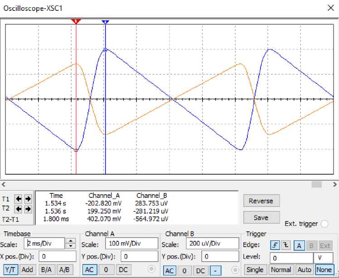This screenshot has height=278, width=339.
Task: Switch display mode to Add
Action: click(x=28, y=270)
